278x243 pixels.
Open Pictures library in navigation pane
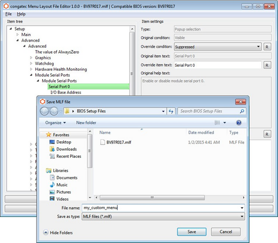point(63,192)
